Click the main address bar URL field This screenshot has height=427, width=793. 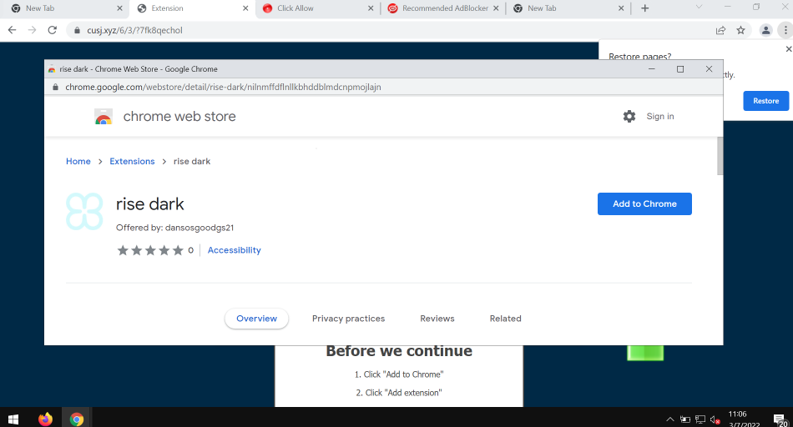coord(376,30)
